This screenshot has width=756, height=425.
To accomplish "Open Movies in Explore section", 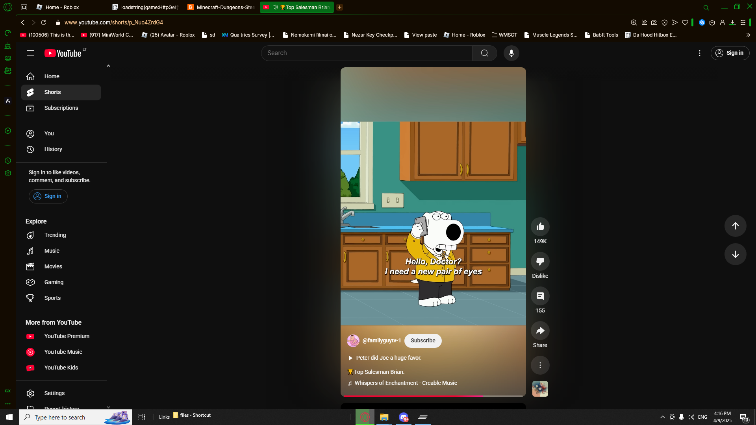I will tap(61, 267).
